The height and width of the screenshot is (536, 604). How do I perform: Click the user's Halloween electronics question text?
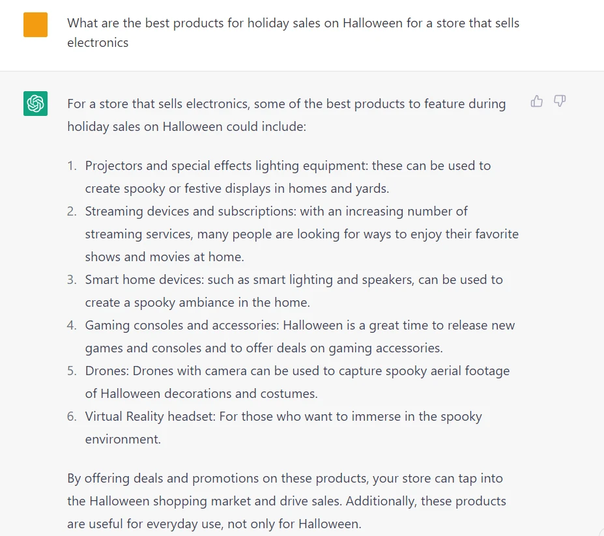pyautogui.click(x=293, y=33)
